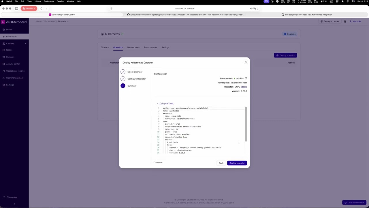Viewport: 369px width, 208px height.
Task: Open the CNPG docs link
Action: tap(244, 87)
